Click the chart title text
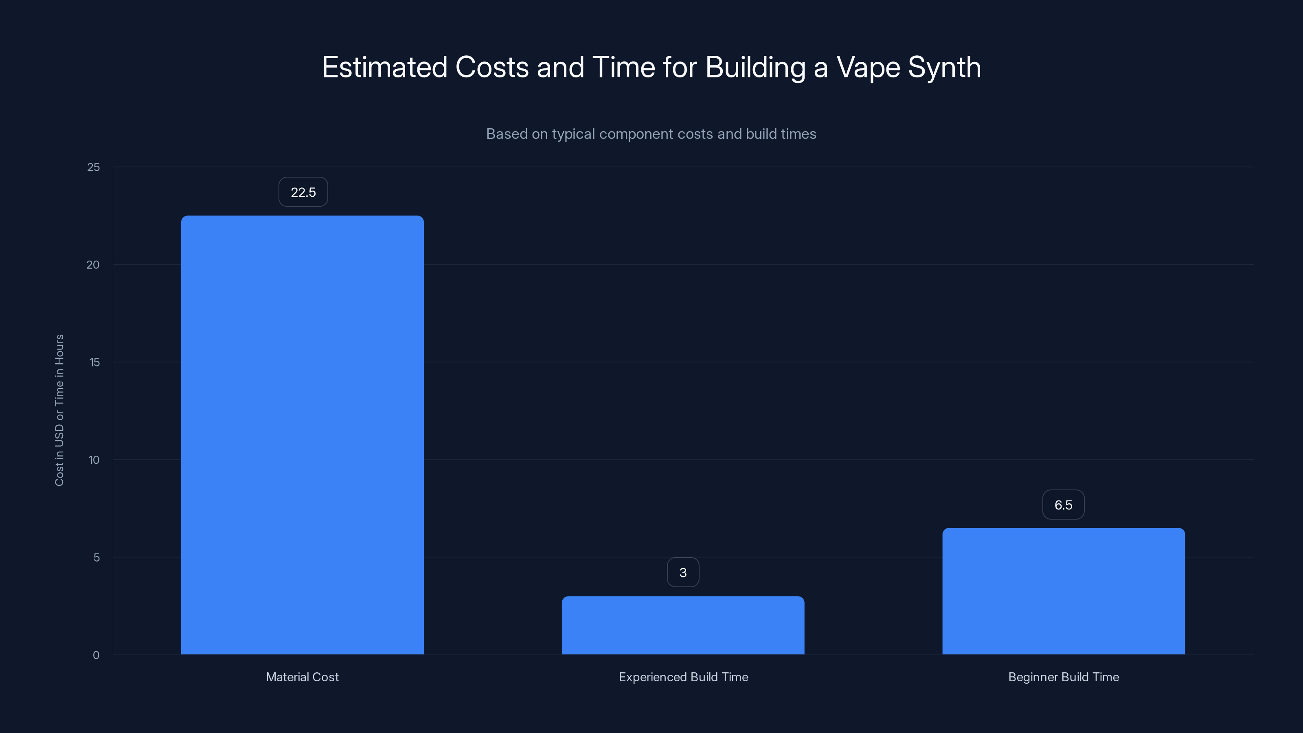Screen dimensions: 1303x733 [x=651, y=66]
